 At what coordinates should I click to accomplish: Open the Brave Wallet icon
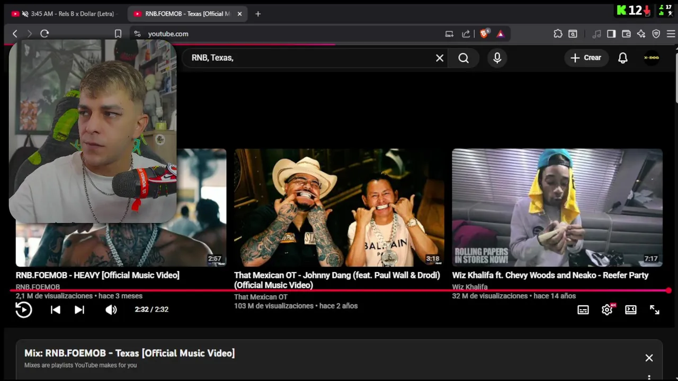pyautogui.click(x=626, y=34)
